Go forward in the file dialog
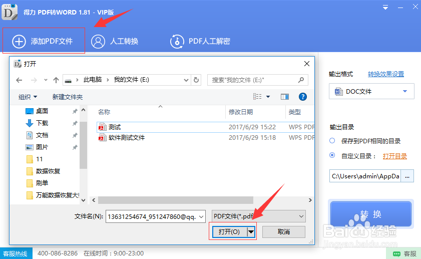 [x=34, y=80]
